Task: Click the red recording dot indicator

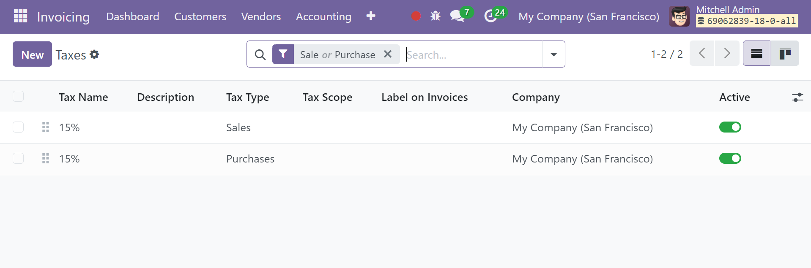Action: (x=416, y=16)
